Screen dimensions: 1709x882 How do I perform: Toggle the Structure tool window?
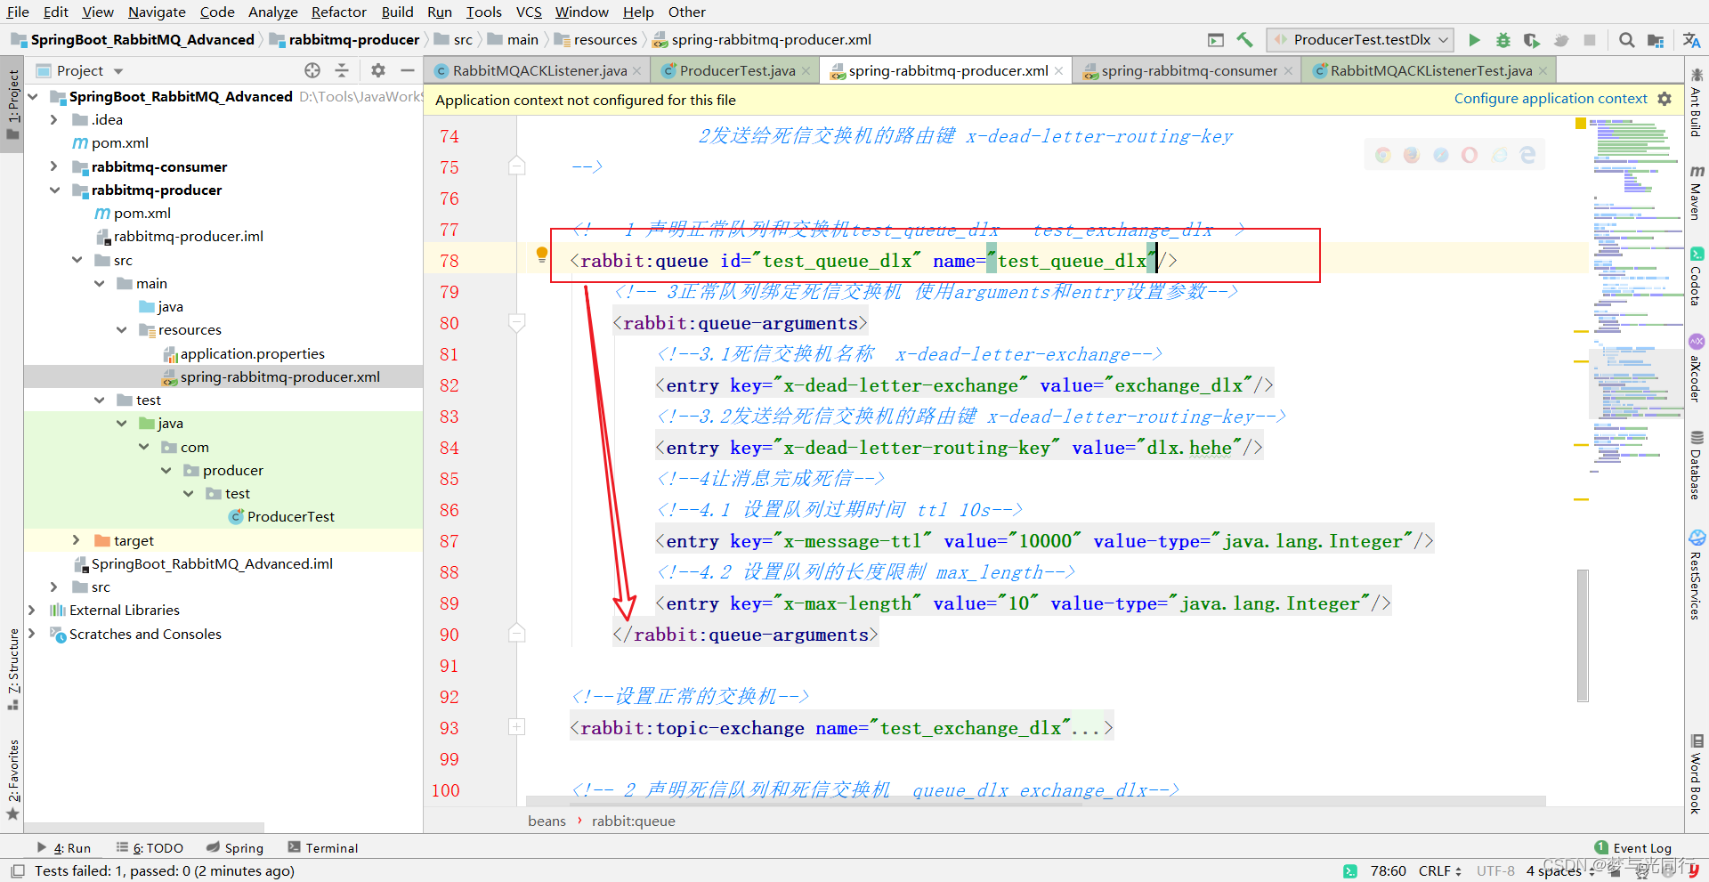pos(12,669)
